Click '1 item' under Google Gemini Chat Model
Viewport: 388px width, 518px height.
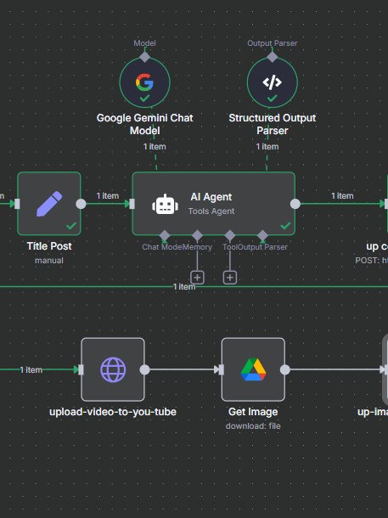(x=155, y=147)
